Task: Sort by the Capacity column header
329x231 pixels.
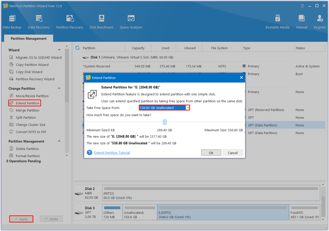Action: (138, 48)
